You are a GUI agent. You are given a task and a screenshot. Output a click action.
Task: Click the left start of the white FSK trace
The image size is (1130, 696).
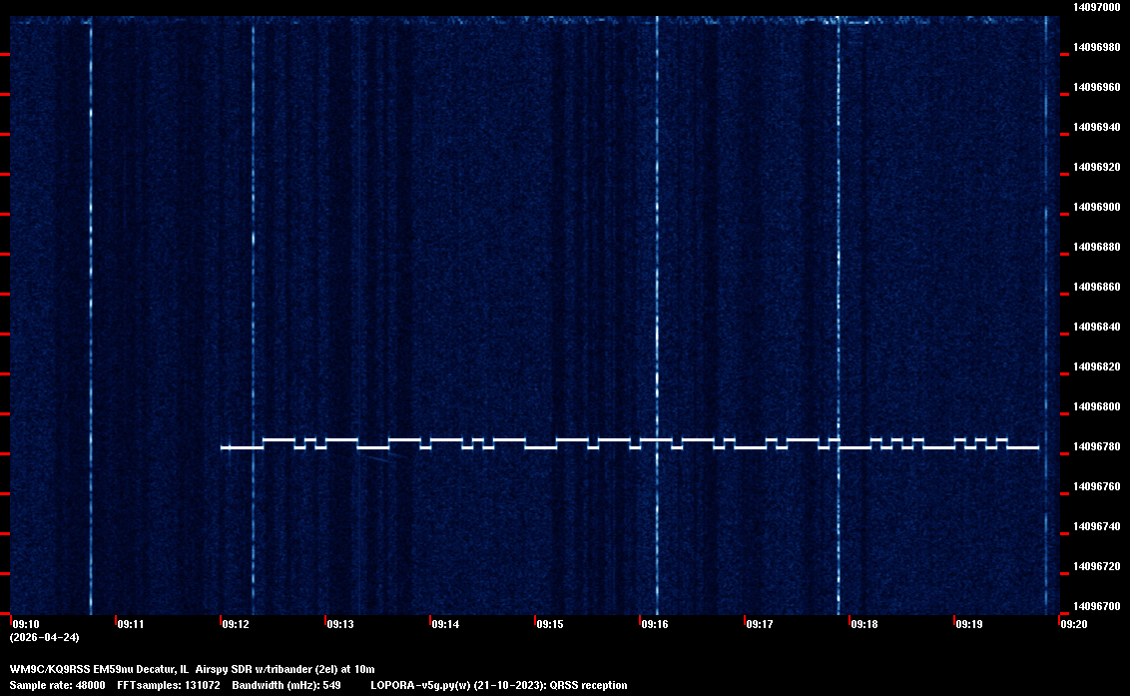[x=223, y=447]
